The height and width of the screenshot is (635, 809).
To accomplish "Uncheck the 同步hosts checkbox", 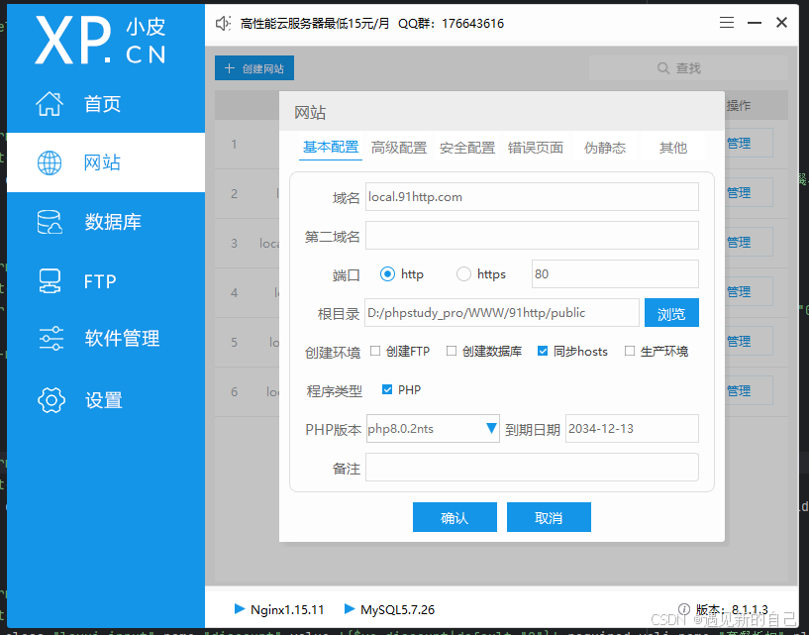I will click(x=544, y=351).
